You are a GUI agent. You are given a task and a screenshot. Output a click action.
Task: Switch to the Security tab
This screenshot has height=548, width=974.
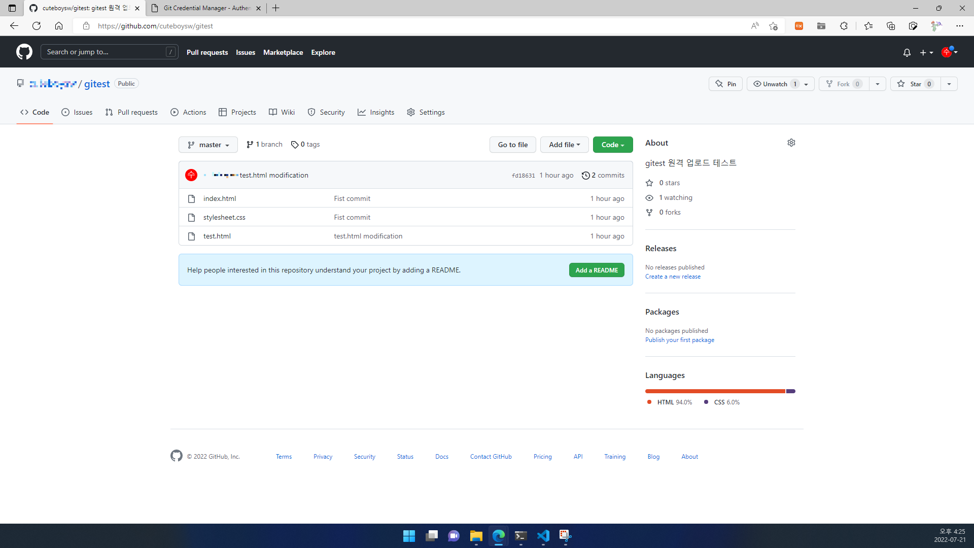(x=326, y=112)
